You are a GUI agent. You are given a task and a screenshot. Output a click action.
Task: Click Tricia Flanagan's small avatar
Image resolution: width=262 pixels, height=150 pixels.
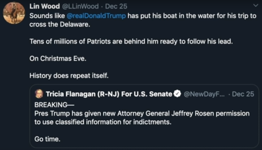[39, 94]
